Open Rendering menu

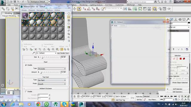click(x=84, y=5)
